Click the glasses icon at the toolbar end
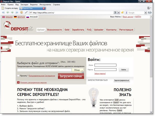This screenshot has width=155, height=116. [x=150, y=13]
